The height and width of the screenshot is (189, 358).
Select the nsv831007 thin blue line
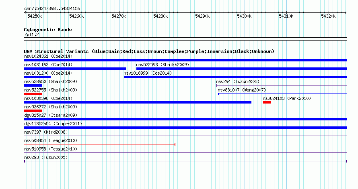(x=282, y=94)
